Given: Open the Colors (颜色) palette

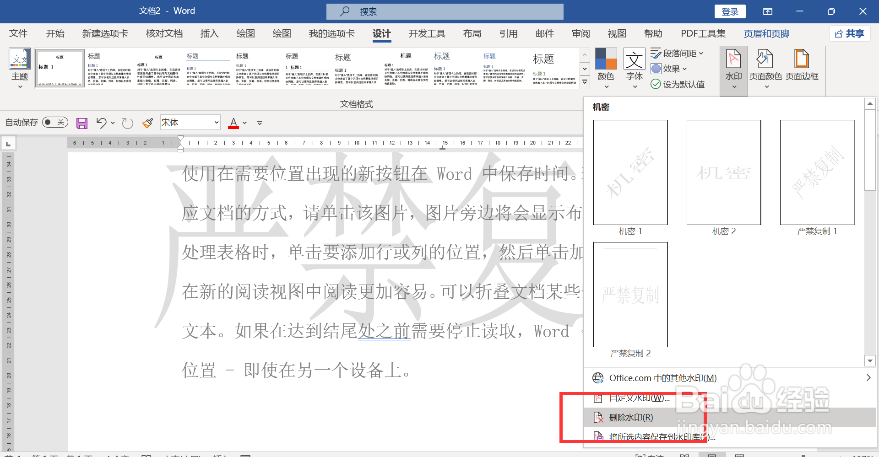Looking at the screenshot, I should (606, 69).
